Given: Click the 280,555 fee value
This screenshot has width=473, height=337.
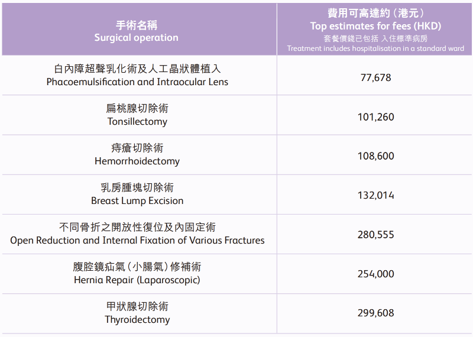Looking at the screenshot, I should (x=375, y=234).
